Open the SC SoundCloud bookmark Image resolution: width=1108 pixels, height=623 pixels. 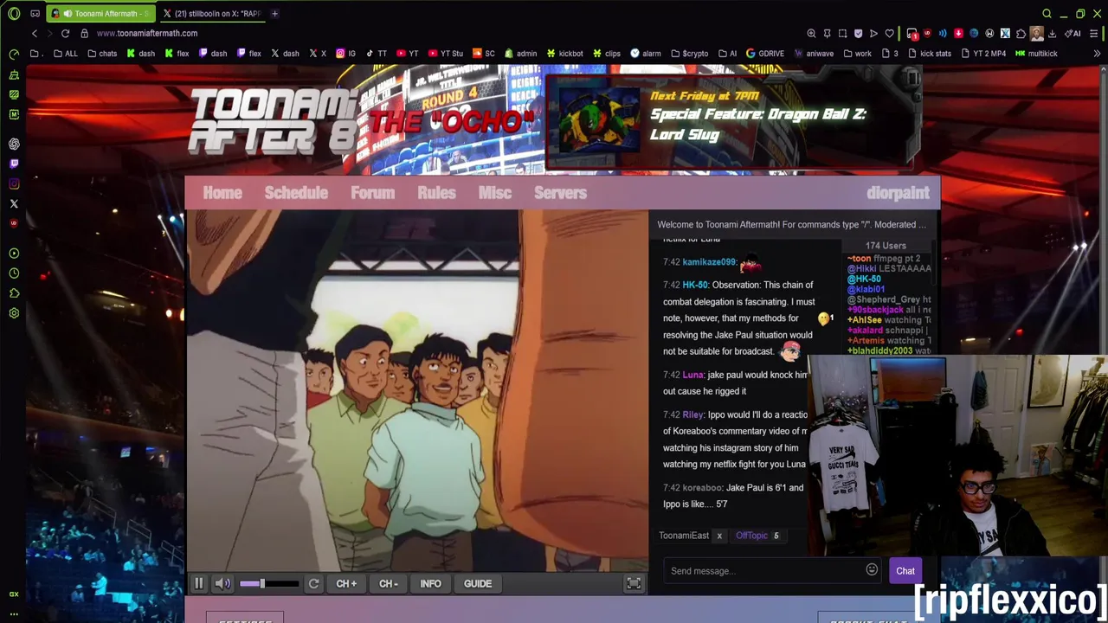(x=484, y=54)
